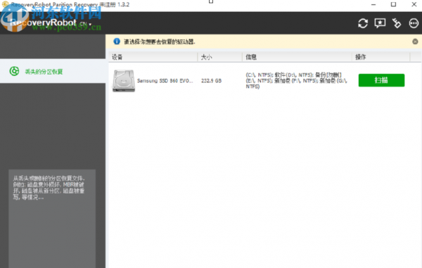Select the Samsung SSD 860 EVO drive icon
The height and width of the screenshot is (268, 422).
(x=124, y=81)
